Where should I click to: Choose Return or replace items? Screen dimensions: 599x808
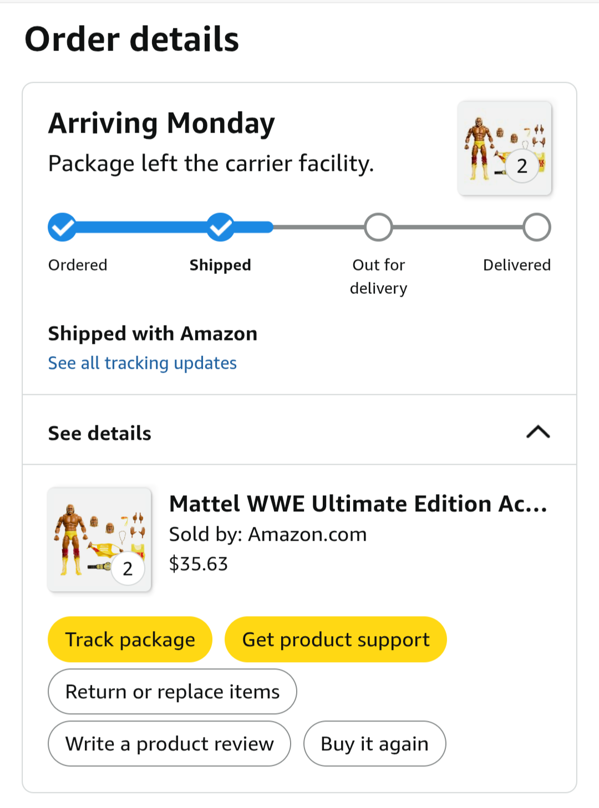tap(172, 692)
